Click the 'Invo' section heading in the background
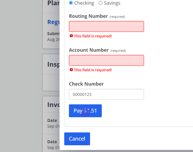 tap(53, 105)
